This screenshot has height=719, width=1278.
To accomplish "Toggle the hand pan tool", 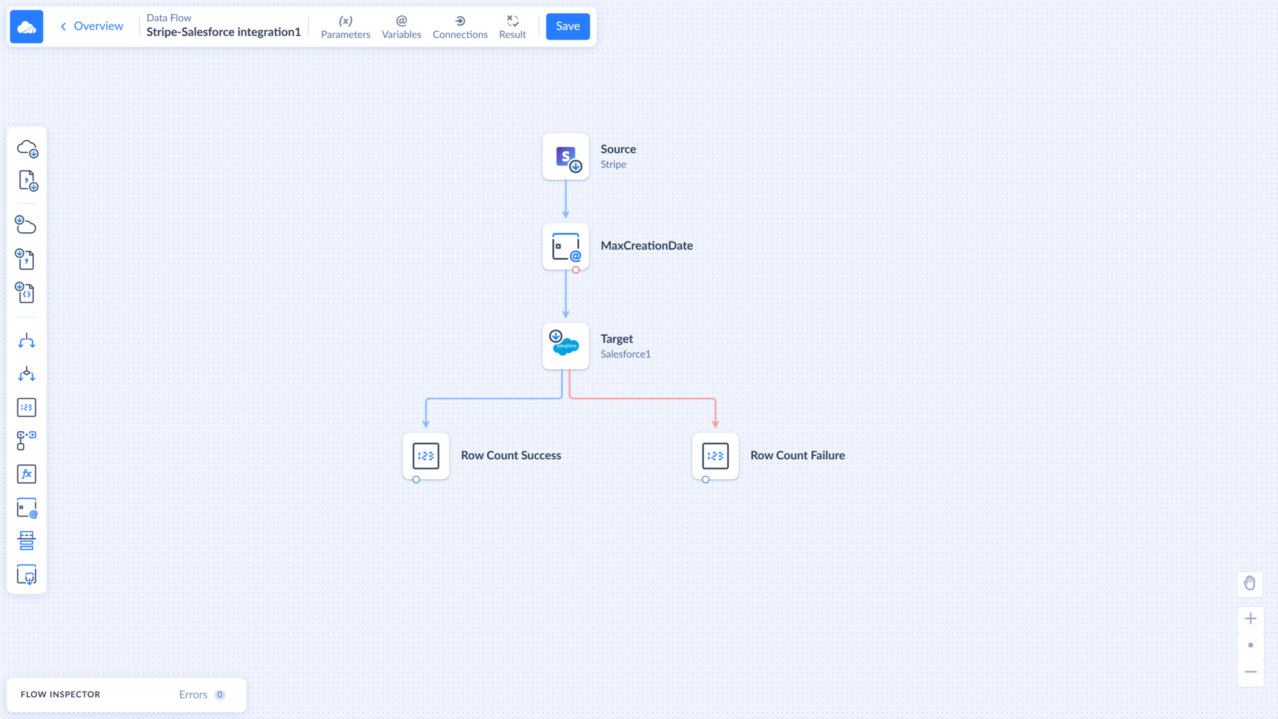I will tap(1250, 584).
